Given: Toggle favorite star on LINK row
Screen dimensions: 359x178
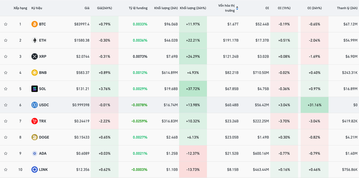Looking at the screenshot, I should (x=6, y=170).
